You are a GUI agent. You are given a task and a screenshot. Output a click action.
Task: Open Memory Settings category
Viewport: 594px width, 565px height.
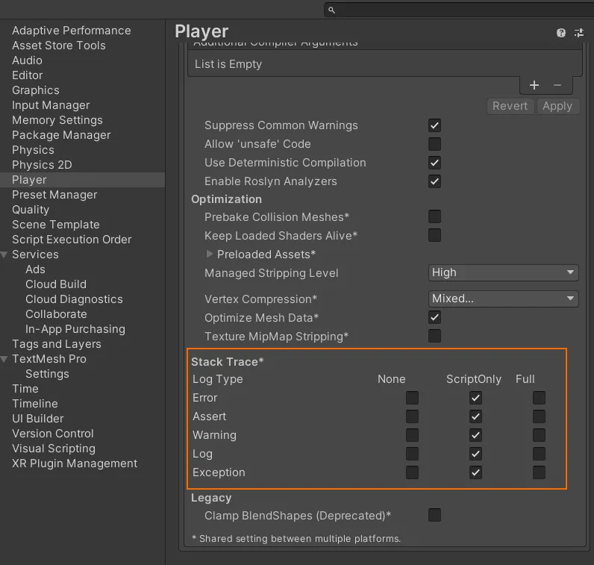coord(57,120)
